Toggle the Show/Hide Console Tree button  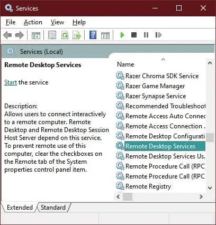coord(36,35)
